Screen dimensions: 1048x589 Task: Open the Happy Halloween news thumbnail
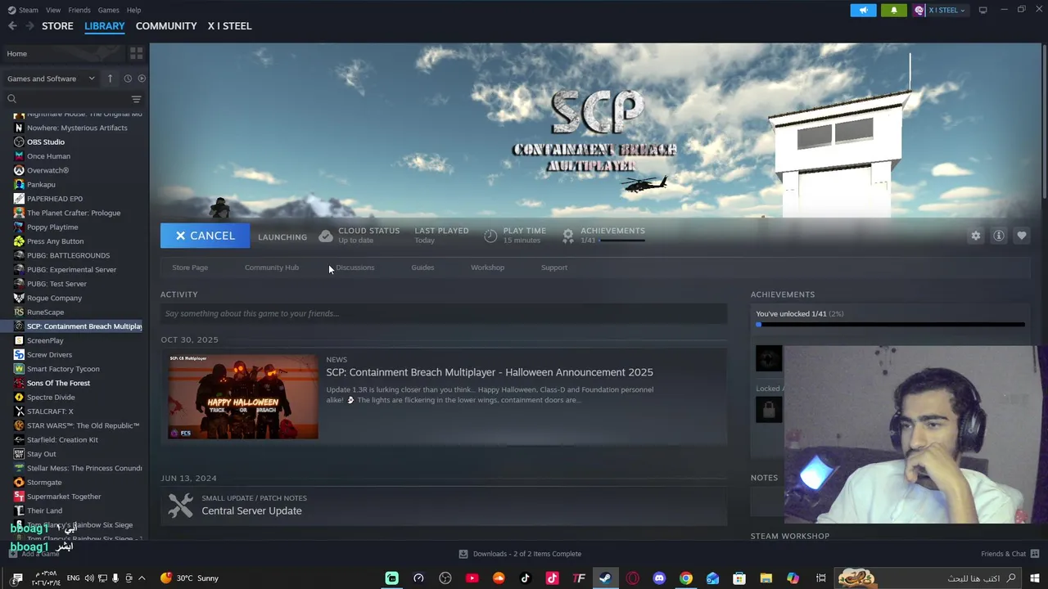(243, 397)
